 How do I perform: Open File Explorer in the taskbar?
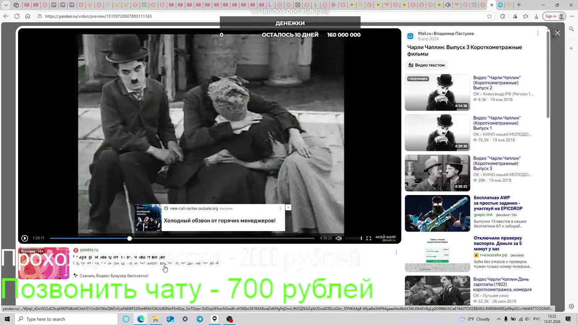(x=155, y=319)
